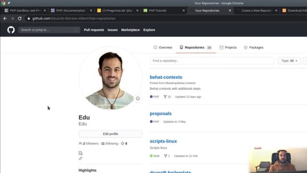The width and height of the screenshot is (307, 173).
Task: Open the Packages profile tab
Action: pos(254,48)
